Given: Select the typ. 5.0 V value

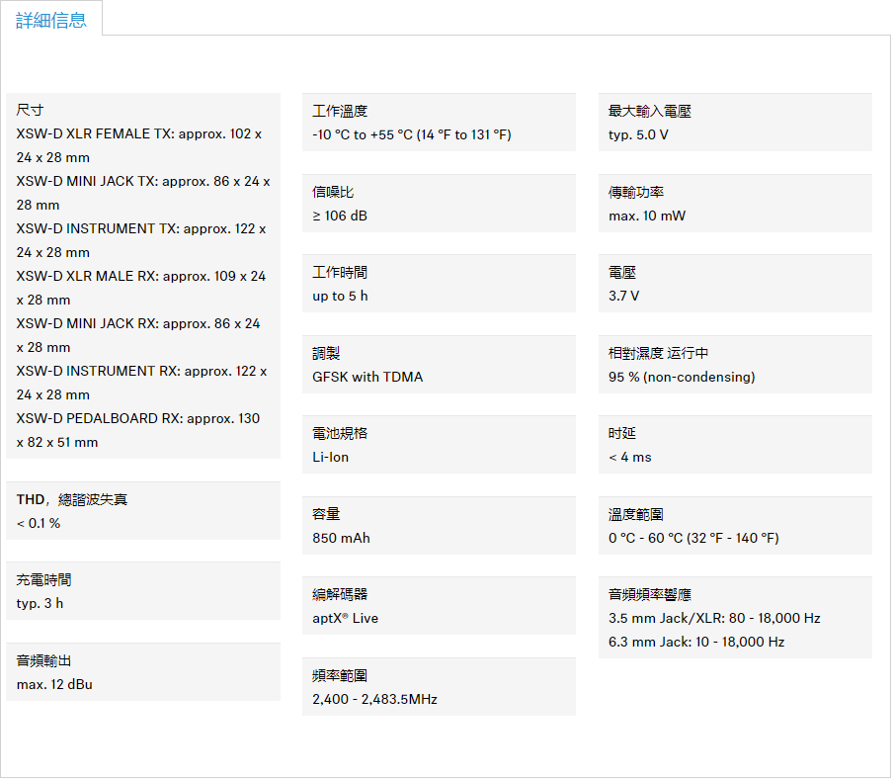Looking at the screenshot, I should [x=638, y=134].
